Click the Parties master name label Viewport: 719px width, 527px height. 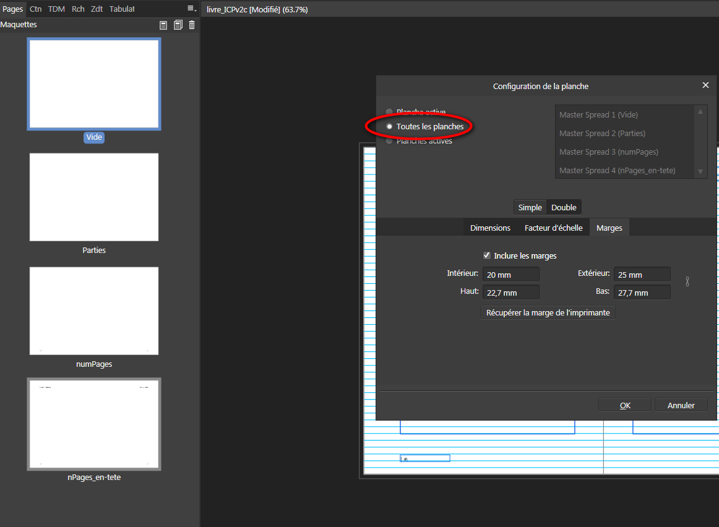(94, 251)
